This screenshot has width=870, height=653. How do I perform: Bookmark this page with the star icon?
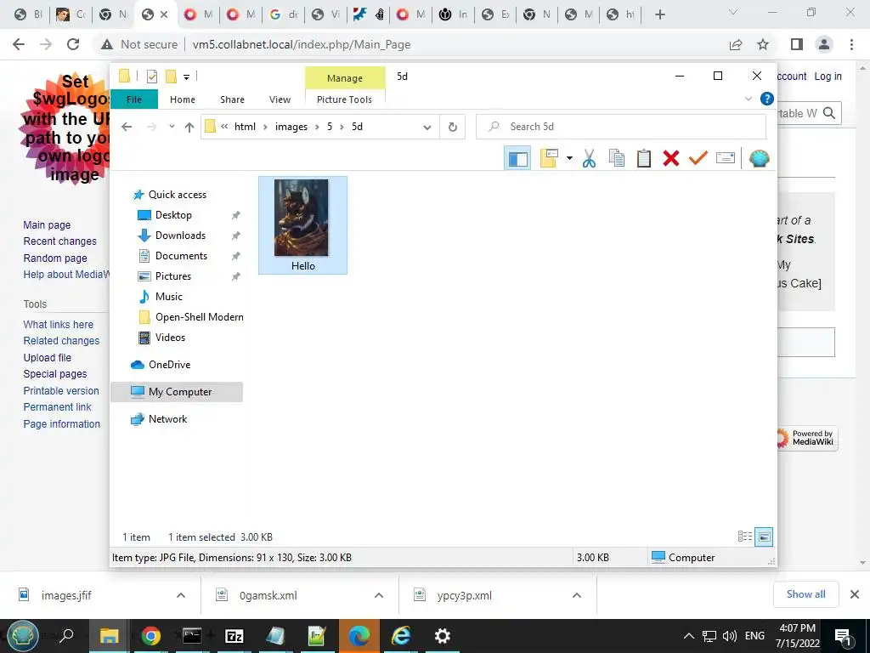tap(763, 44)
